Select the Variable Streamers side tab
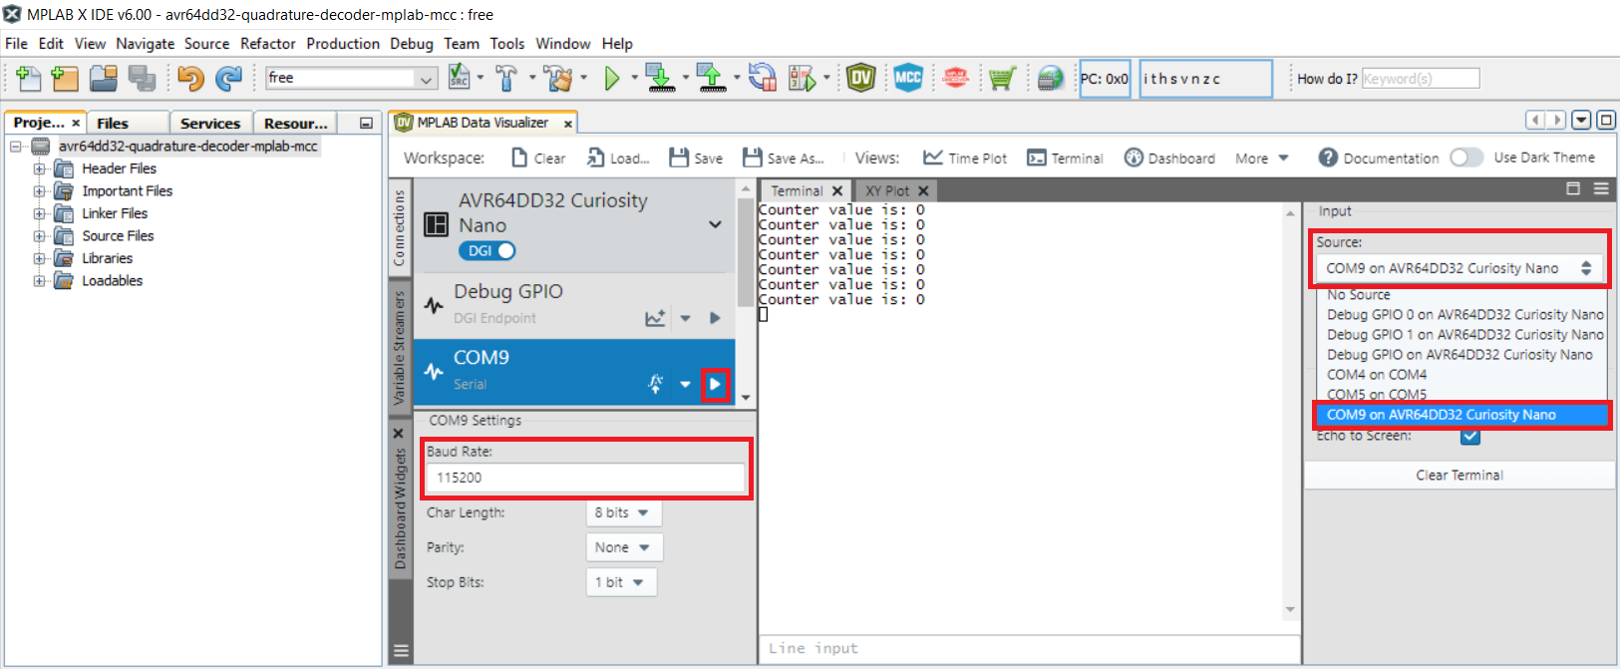The image size is (1620, 669). coord(400,346)
